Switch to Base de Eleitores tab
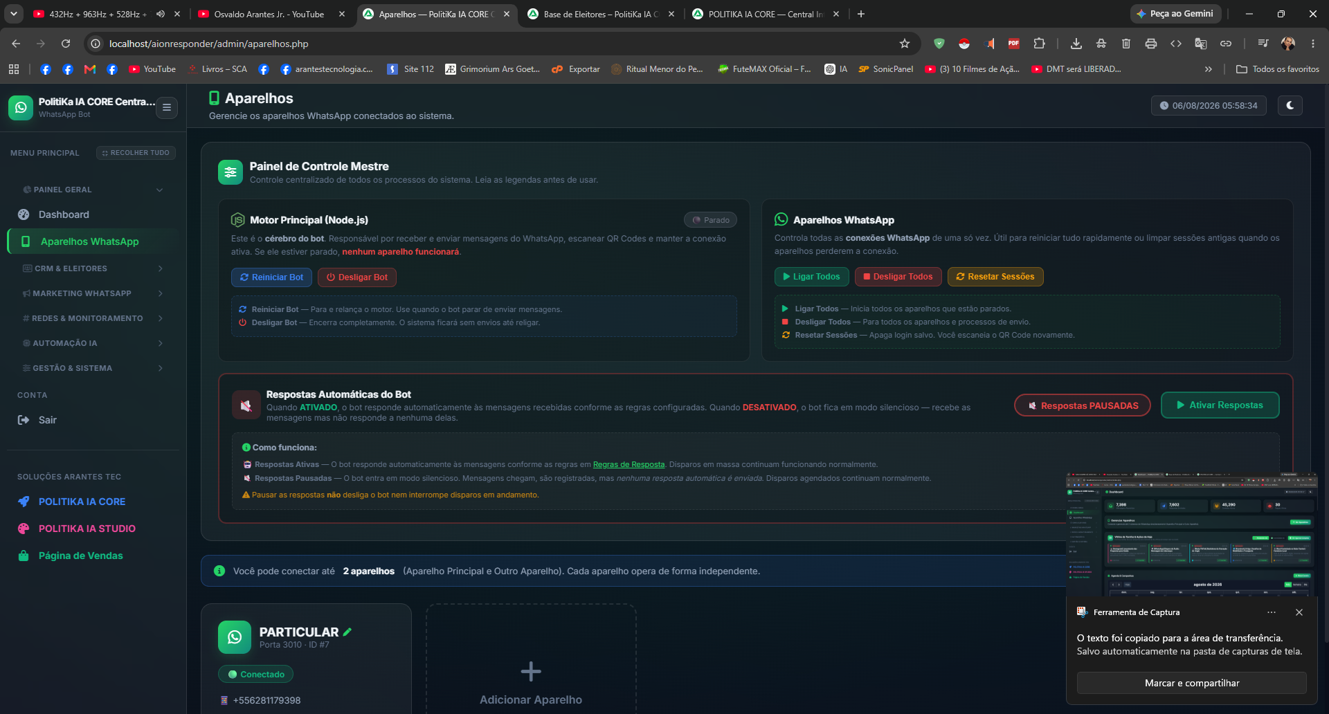1329x714 pixels. click(600, 14)
